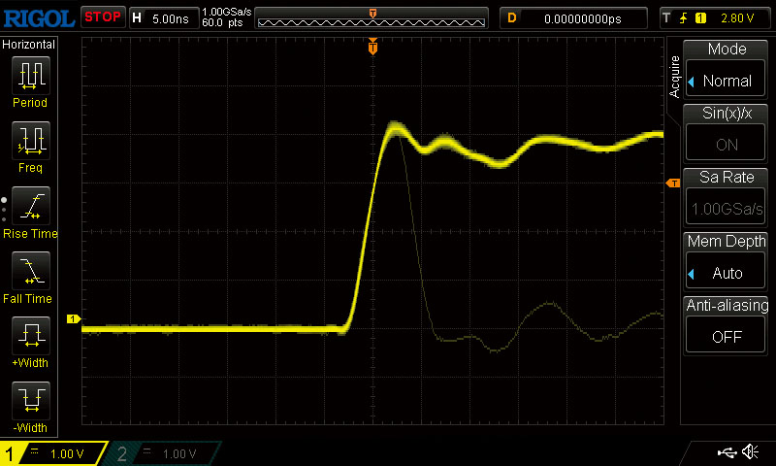The width and height of the screenshot is (776, 466).
Task: Click the USB connection status icon
Action: pos(727,452)
